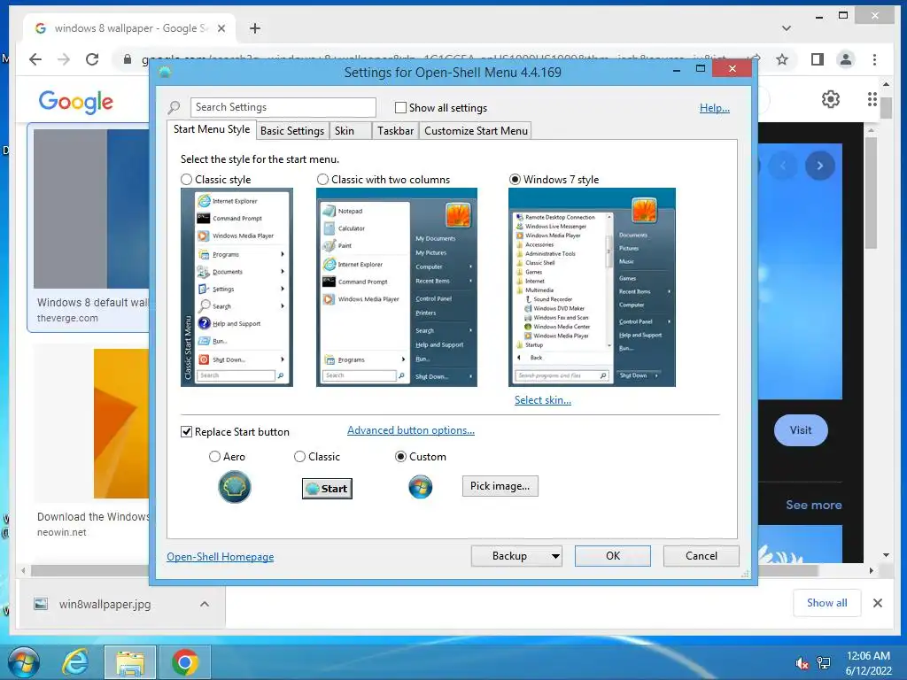The width and height of the screenshot is (907, 680).
Task: Reload the page in Chrome
Action: 92,59
